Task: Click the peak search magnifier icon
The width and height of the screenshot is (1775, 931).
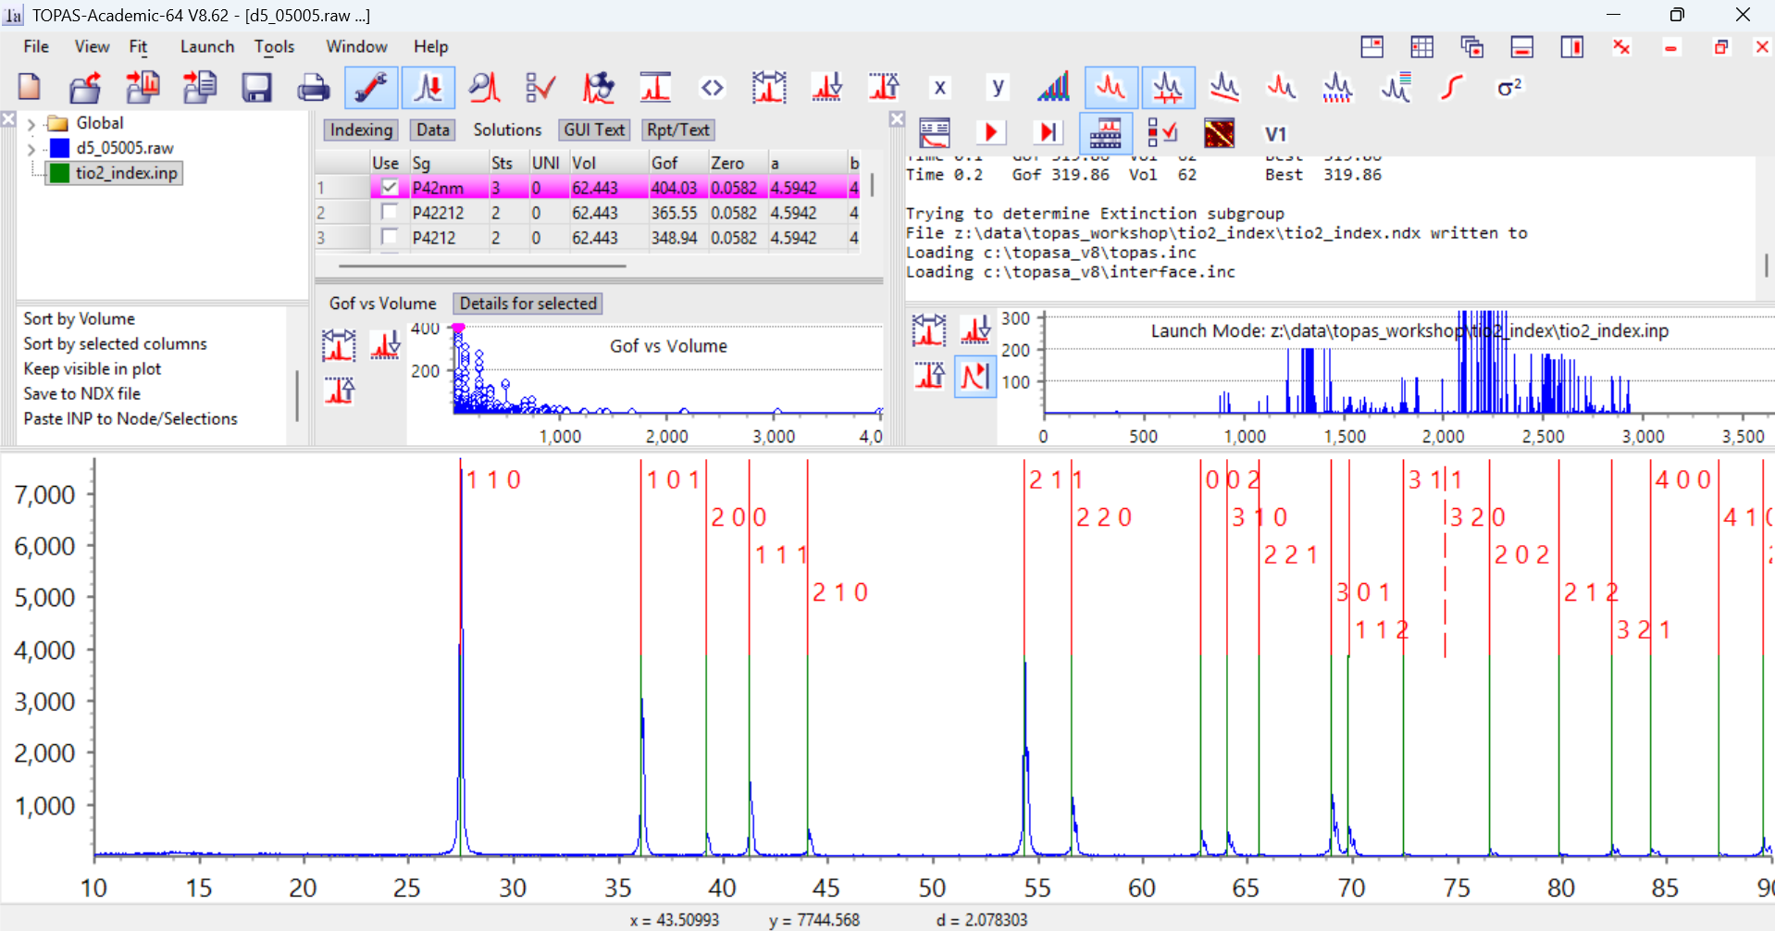Action: [484, 88]
